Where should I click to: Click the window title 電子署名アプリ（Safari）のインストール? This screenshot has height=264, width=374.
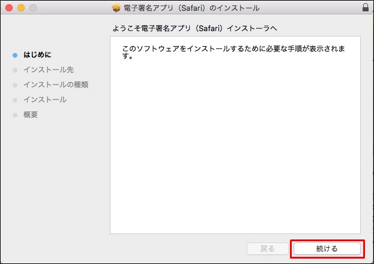pos(192,8)
